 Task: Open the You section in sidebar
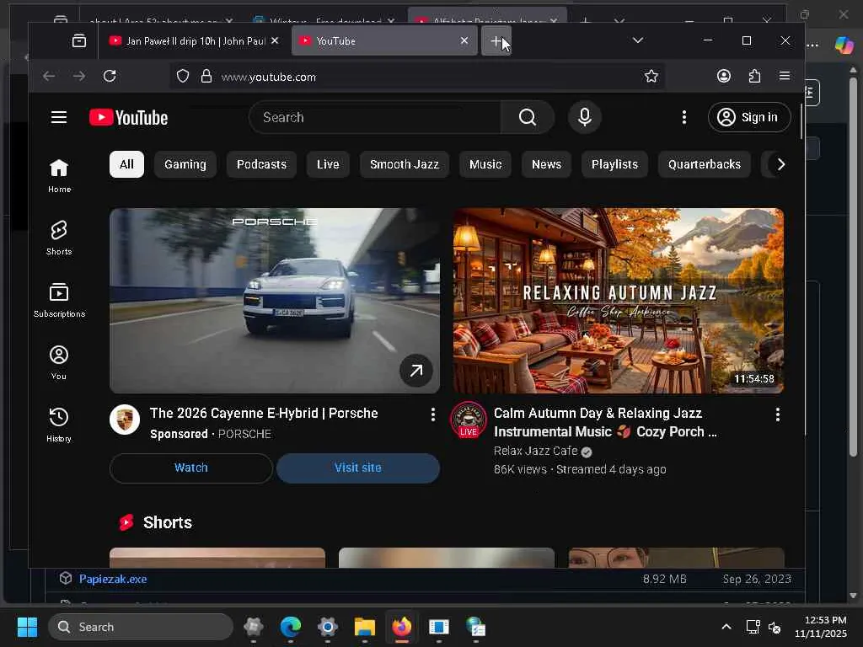pos(59,362)
